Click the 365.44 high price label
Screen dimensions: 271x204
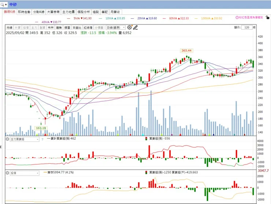click(186, 50)
